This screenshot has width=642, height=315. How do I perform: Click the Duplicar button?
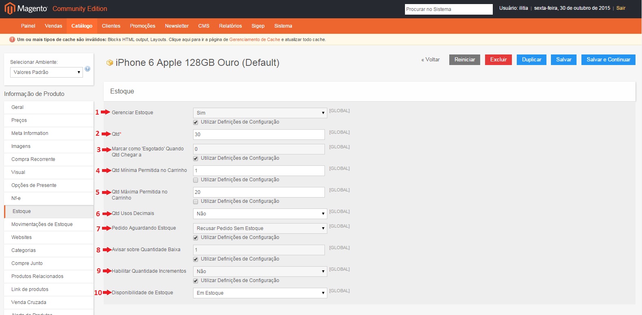pyautogui.click(x=532, y=60)
